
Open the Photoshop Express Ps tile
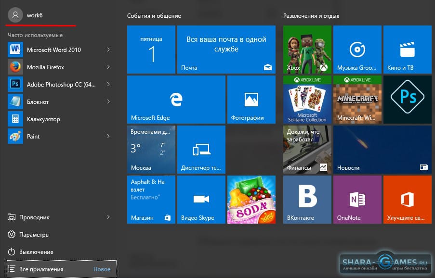408,100
